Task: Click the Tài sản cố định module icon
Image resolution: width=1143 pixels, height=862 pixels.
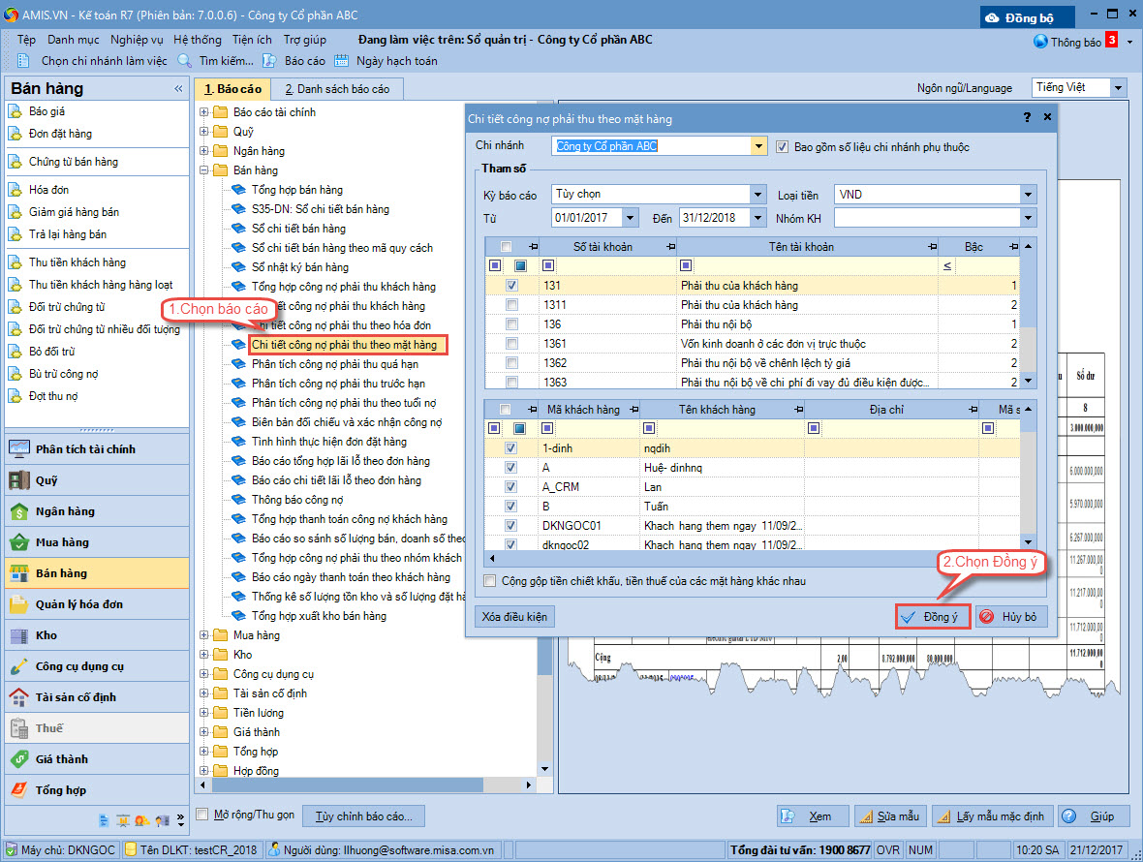Action: 18,697
